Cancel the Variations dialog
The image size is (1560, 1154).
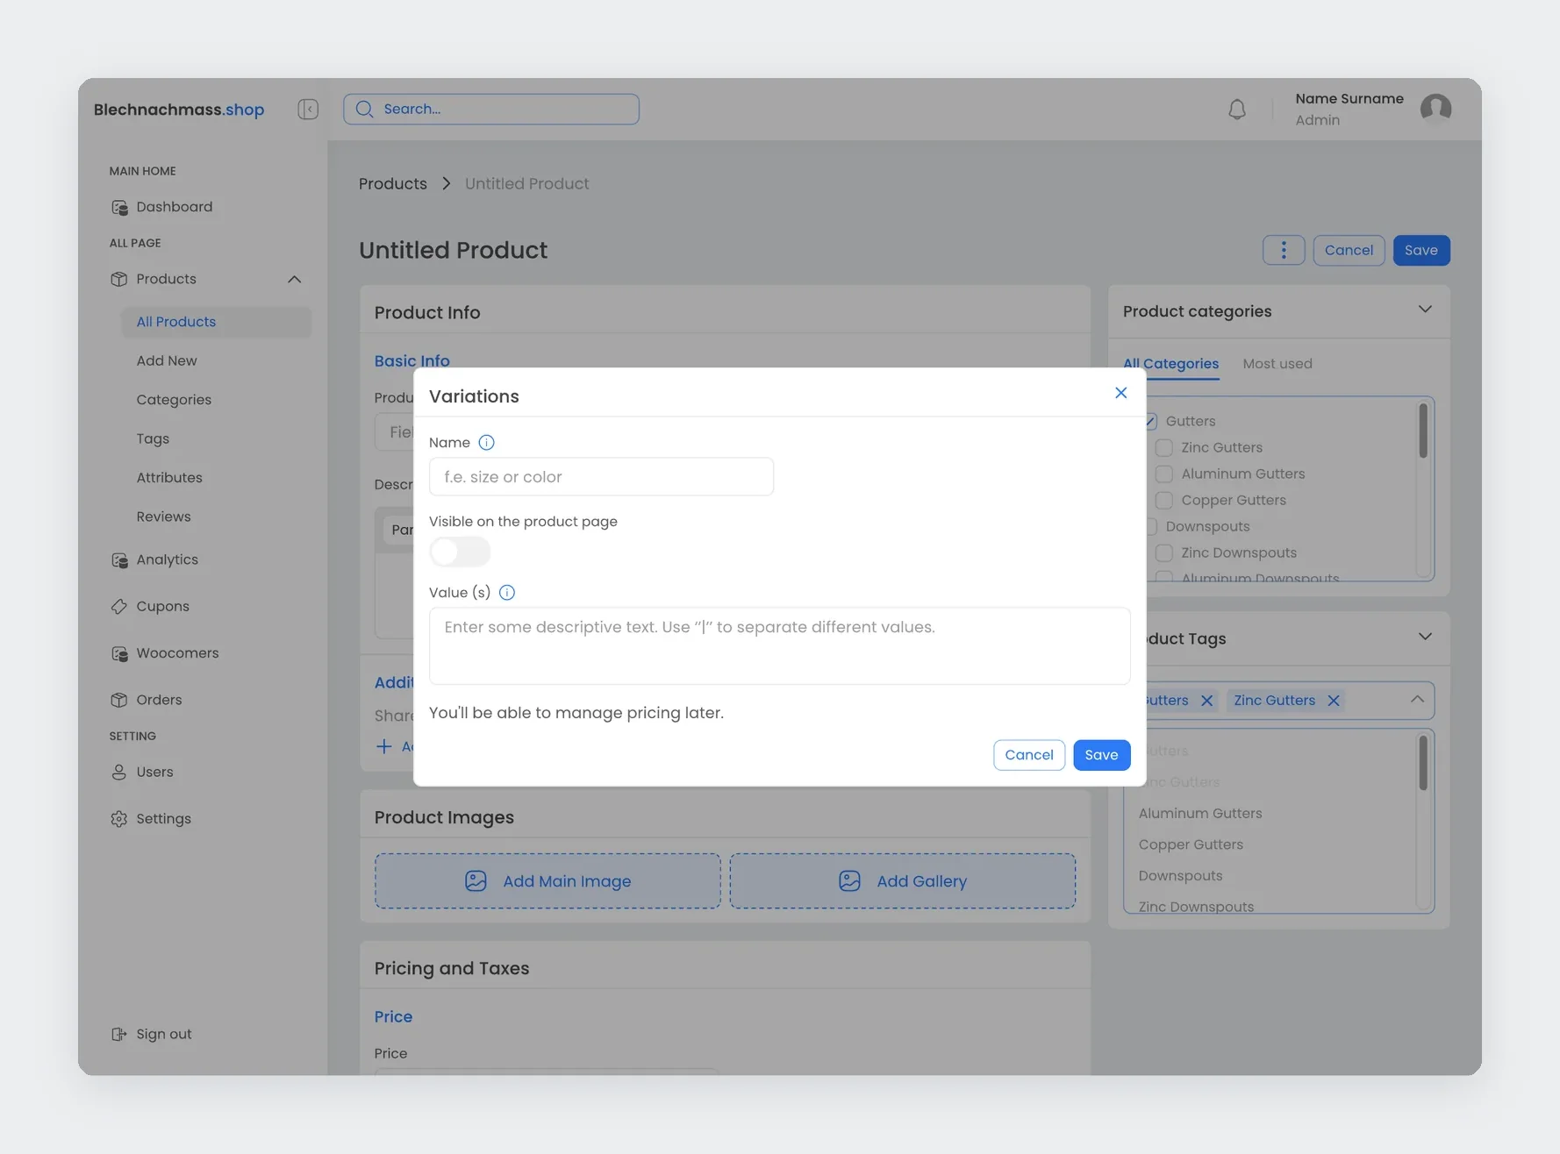coord(1028,755)
